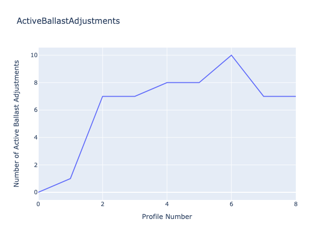The width and height of the screenshot is (334, 238).
Task: Click the line start at the origin
Action: click(x=38, y=192)
